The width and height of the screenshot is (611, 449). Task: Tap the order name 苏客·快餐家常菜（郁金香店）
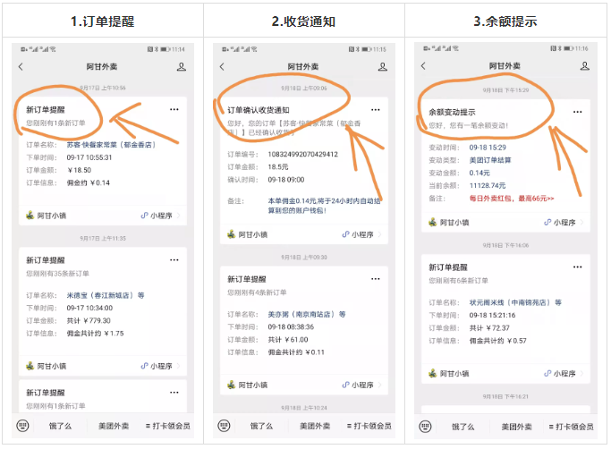112,145
